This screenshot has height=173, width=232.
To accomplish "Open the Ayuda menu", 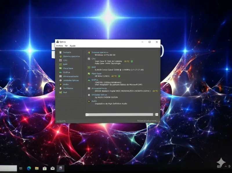I will pos(72,46).
